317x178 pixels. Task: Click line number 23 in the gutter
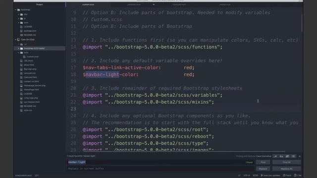[73, 109]
